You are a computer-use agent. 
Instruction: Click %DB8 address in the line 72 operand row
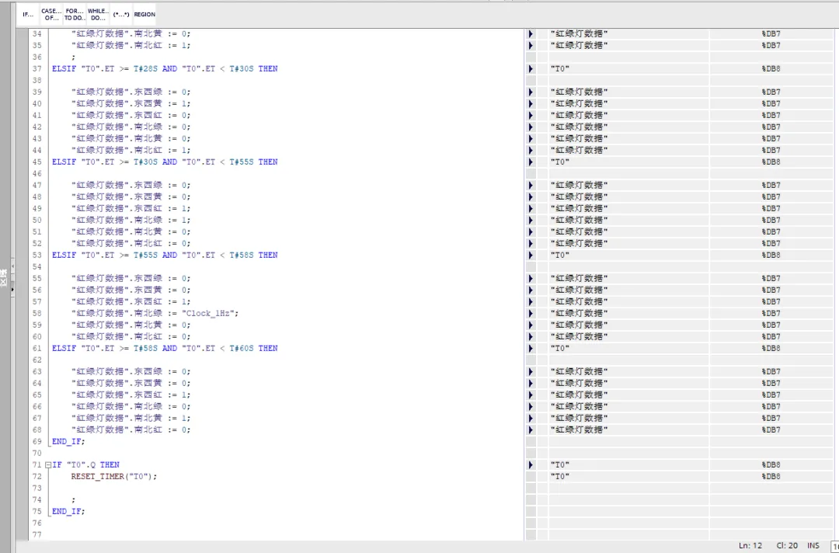point(771,477)
